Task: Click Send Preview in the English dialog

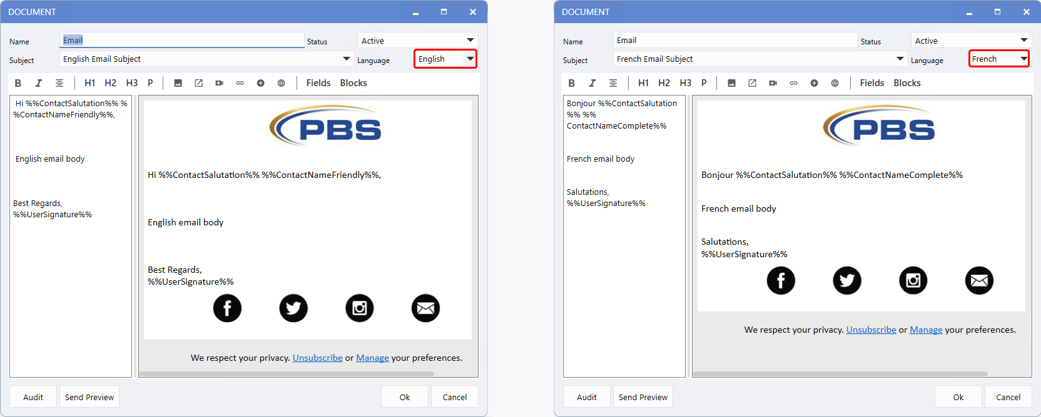Action: click(89, 397)
